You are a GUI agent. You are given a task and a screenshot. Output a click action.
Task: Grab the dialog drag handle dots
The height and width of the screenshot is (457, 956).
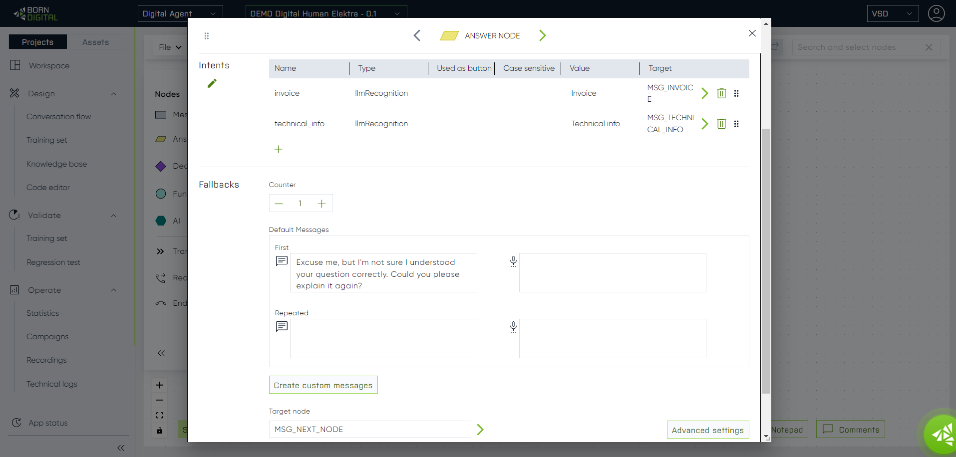[x=207, y=36]
